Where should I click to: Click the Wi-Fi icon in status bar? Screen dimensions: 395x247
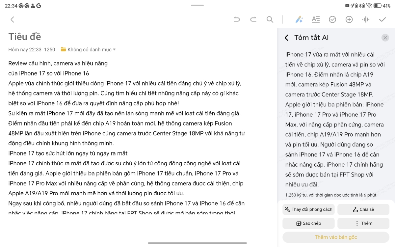(369, 6)
